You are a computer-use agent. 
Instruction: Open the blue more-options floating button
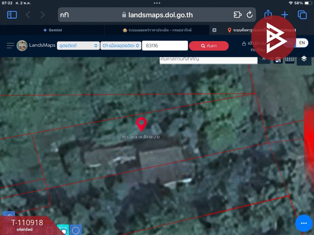(304, 223)
